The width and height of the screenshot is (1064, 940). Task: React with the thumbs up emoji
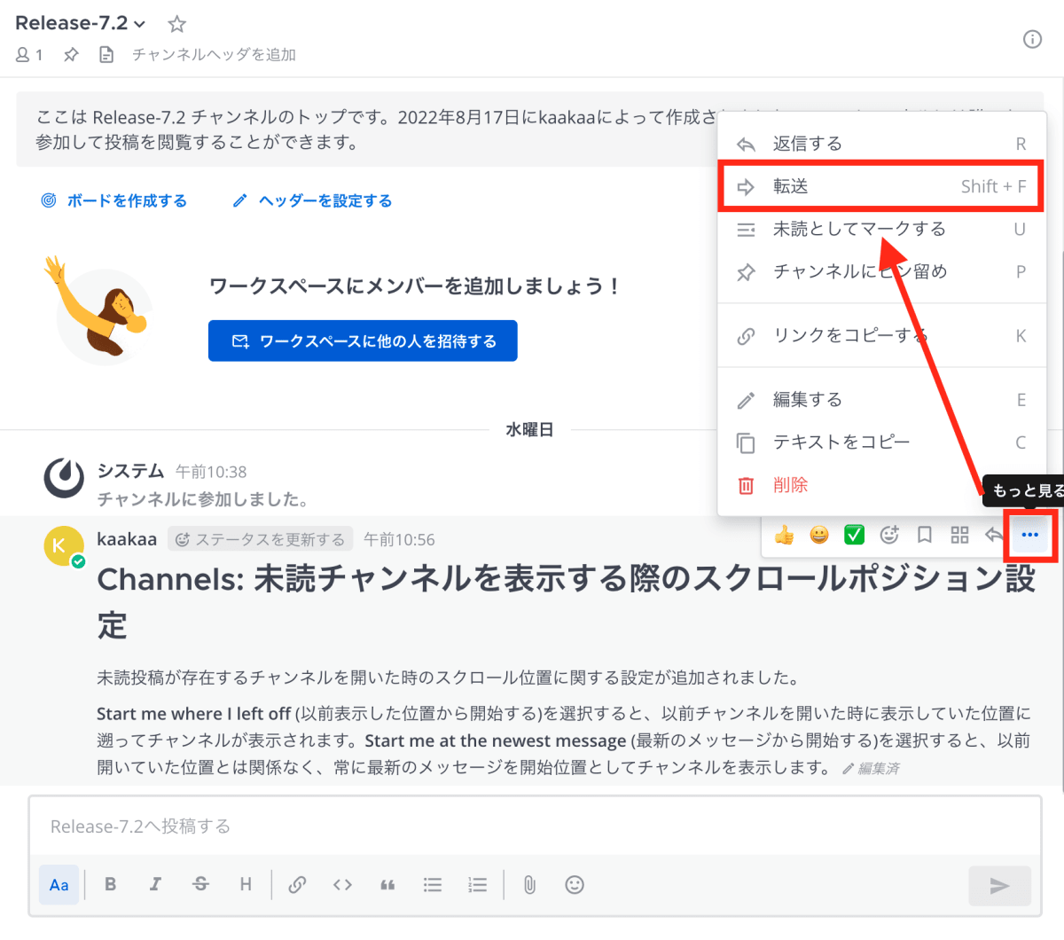coord(784,535)
